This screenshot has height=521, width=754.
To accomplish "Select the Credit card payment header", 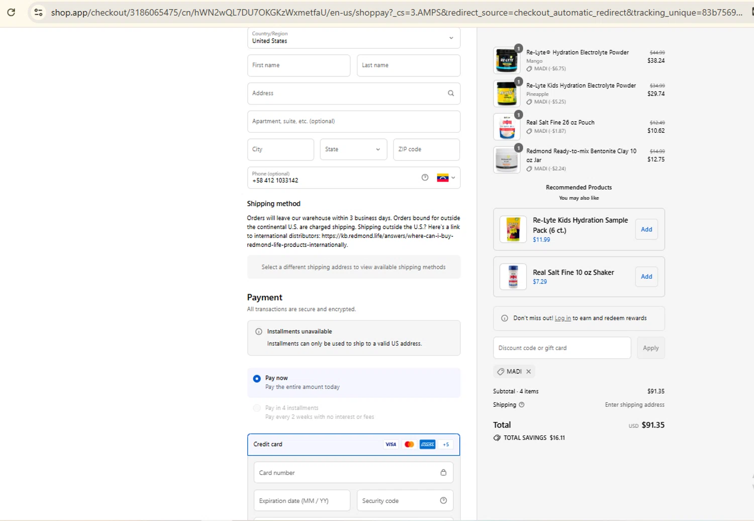I will pos(353,445).
